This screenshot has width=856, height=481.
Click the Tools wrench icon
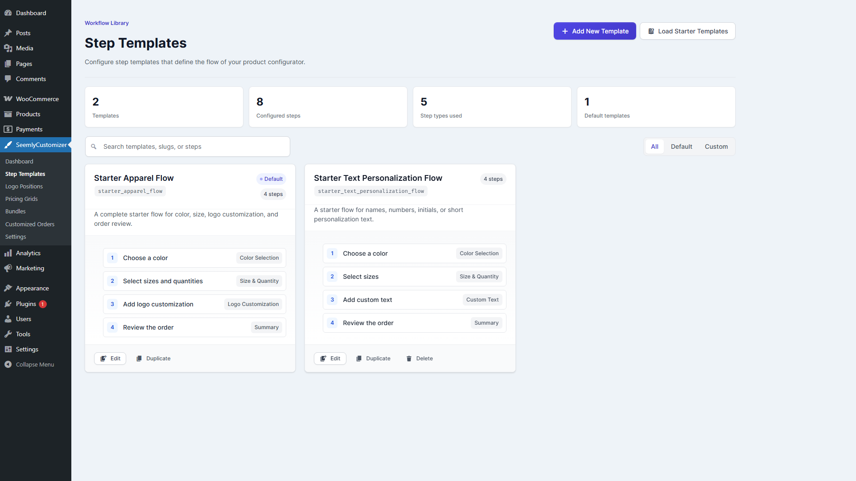tap(8, 334)
